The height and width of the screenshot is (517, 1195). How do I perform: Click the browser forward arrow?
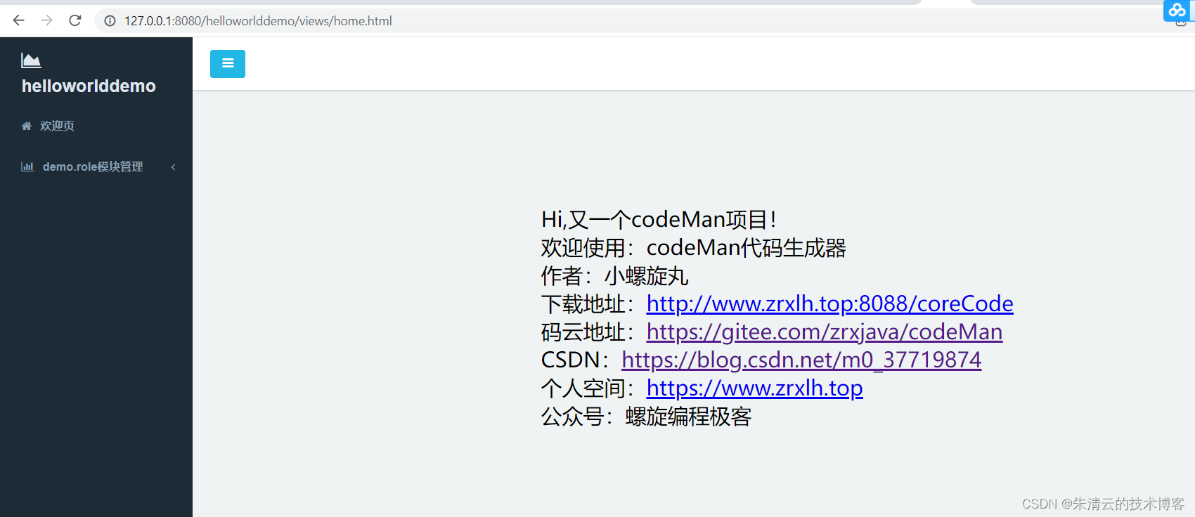(x=46, y=20)
